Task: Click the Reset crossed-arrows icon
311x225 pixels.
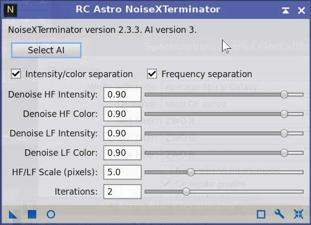Action: [x=299, y=214]
